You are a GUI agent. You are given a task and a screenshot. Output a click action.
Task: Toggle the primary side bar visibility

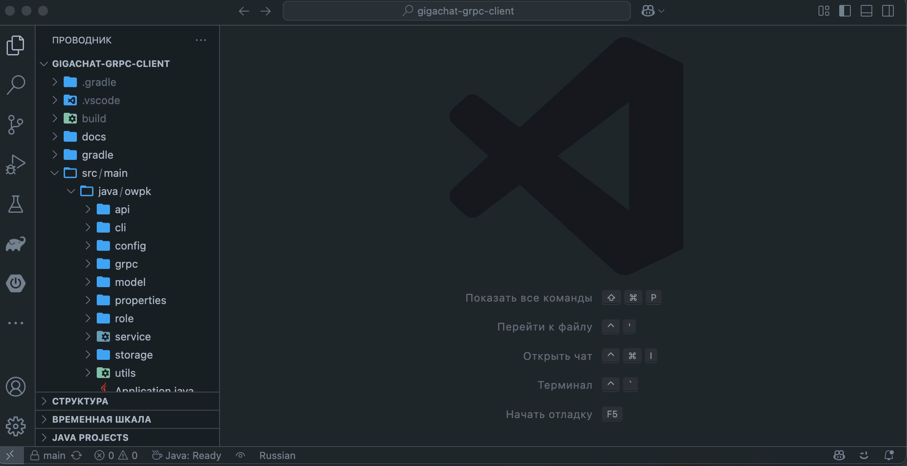click(x=845, y=11)
